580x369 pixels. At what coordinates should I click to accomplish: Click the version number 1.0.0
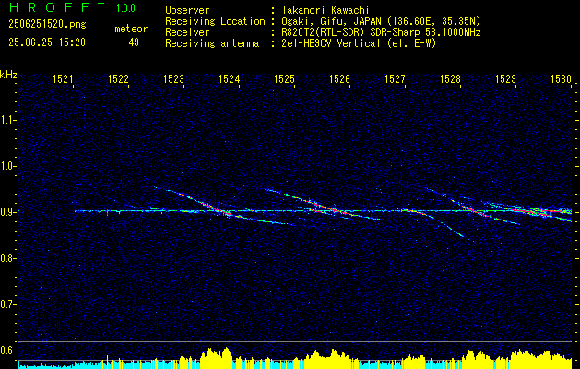[125, 7]
